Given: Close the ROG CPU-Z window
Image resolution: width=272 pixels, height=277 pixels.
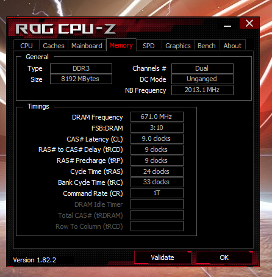Looking at the screenshot, I should 249,23.
